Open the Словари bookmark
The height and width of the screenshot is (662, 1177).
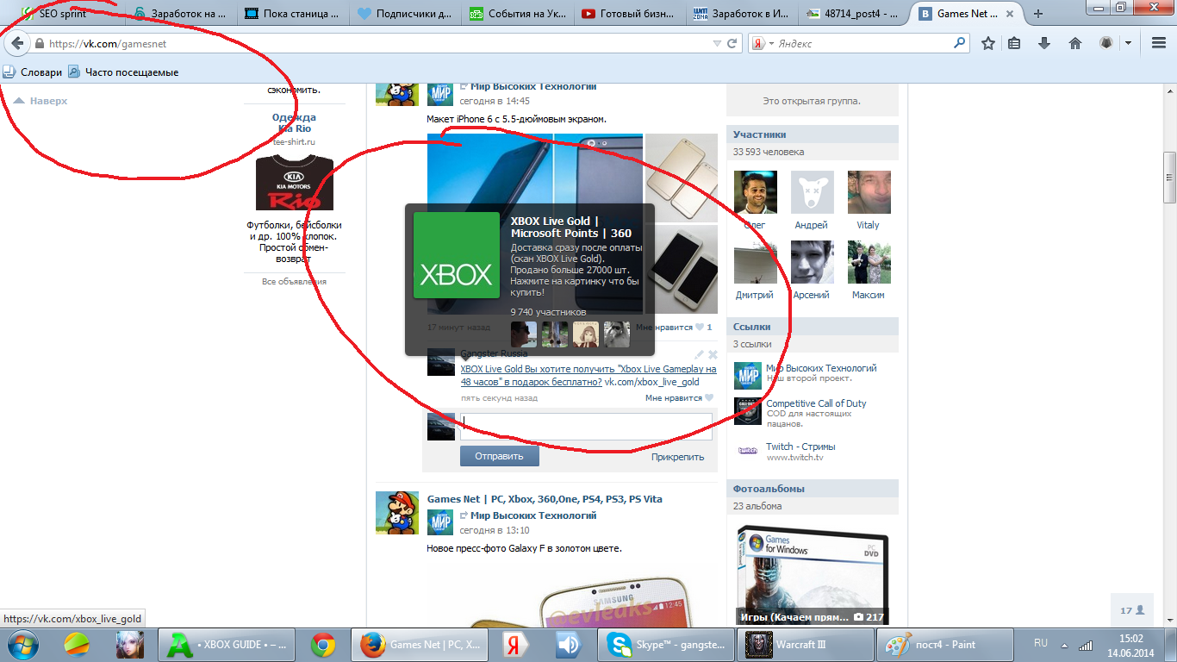(x=33, y=72)
